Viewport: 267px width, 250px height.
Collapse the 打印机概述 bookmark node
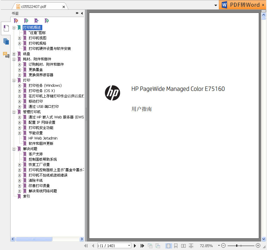click(14, 28)
